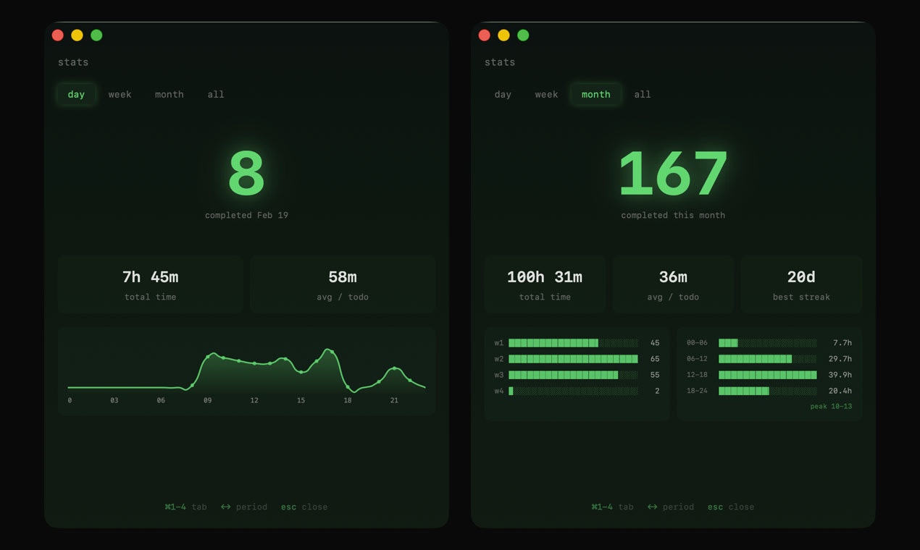The image size is (920, 550).
Task: Open the month tab in left window
Action: pos(169,94)
